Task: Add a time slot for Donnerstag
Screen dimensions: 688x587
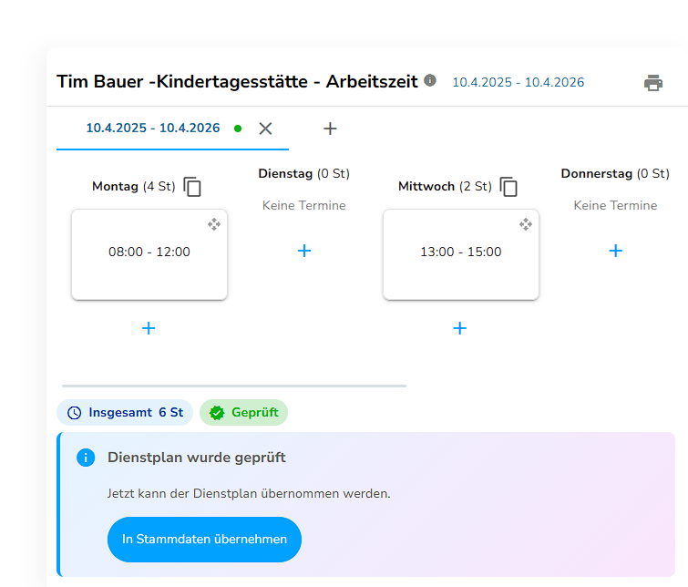Action: 615,251
